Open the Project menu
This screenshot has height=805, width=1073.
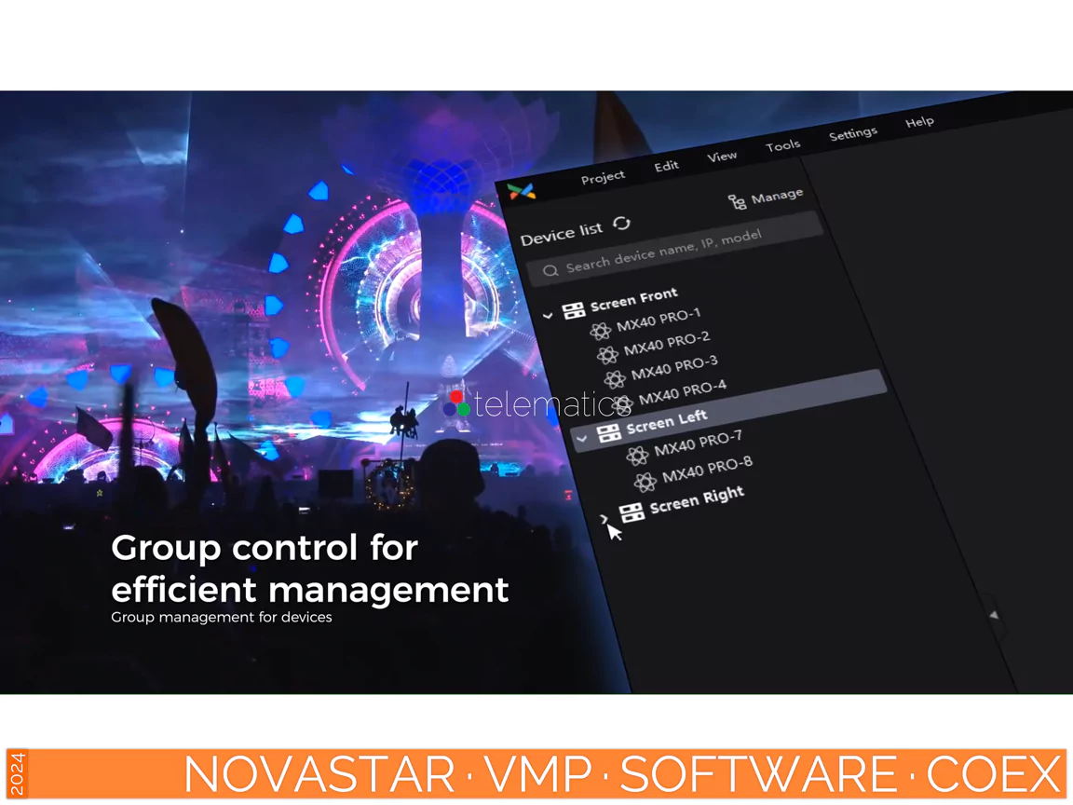[x=603, y=177]
